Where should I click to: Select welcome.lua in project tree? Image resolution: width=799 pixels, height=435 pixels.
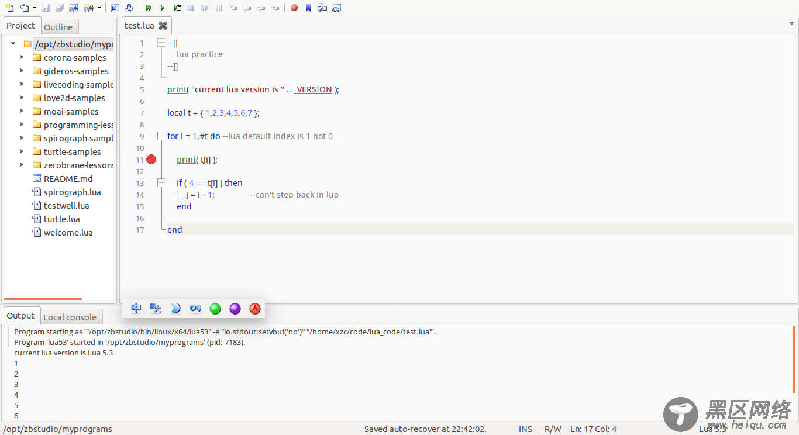[x=68, y=233]
